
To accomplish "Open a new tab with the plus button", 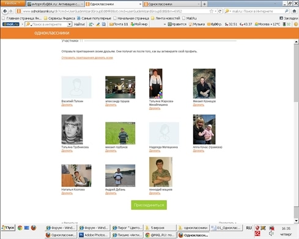I will pyautogui.click(x=204, y=4).
